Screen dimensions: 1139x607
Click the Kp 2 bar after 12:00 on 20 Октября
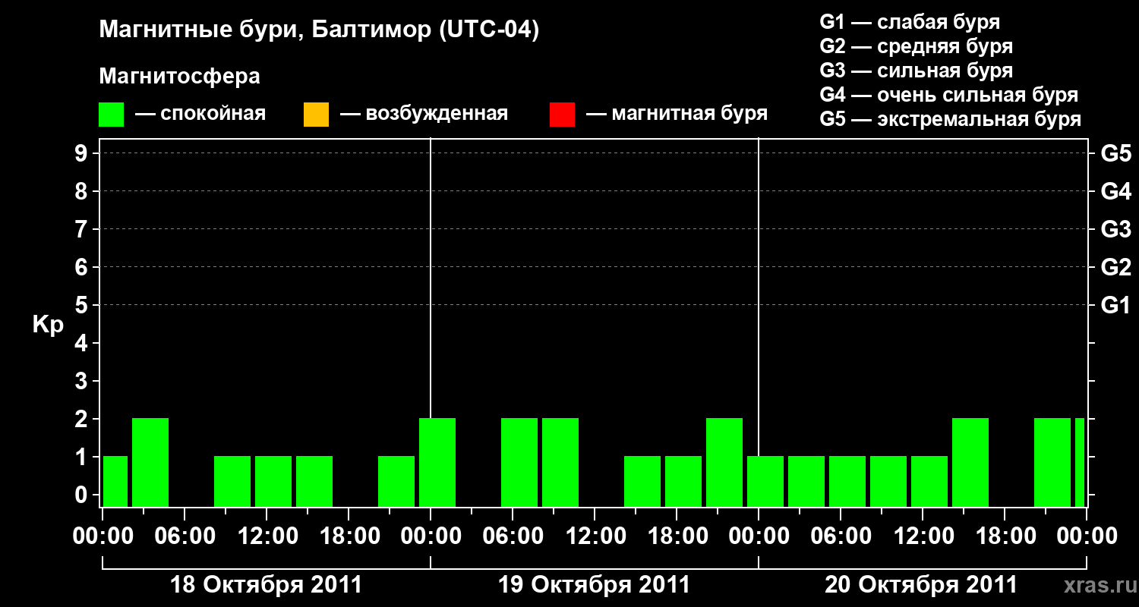click(970, 462)
